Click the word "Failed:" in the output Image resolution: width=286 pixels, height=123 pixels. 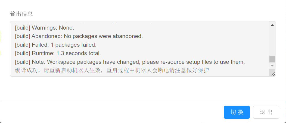point(39,45)
